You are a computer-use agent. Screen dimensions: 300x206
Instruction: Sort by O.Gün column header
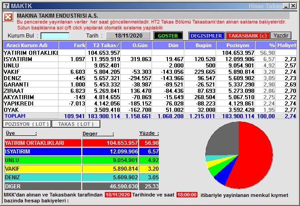point(137,45)
